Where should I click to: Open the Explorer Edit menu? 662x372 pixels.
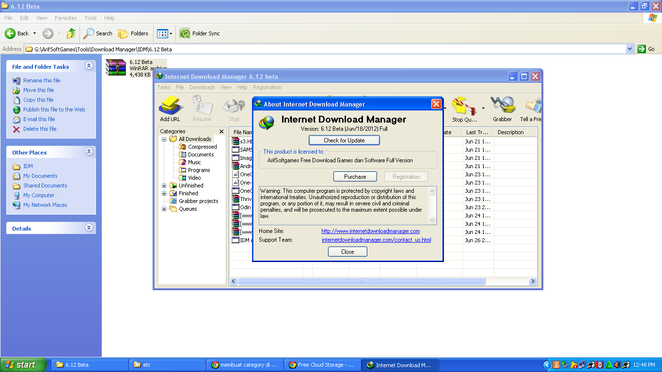[24, 18]
